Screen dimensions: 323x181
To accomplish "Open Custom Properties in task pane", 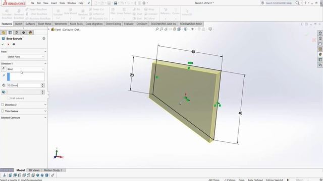I will point(320,59).
